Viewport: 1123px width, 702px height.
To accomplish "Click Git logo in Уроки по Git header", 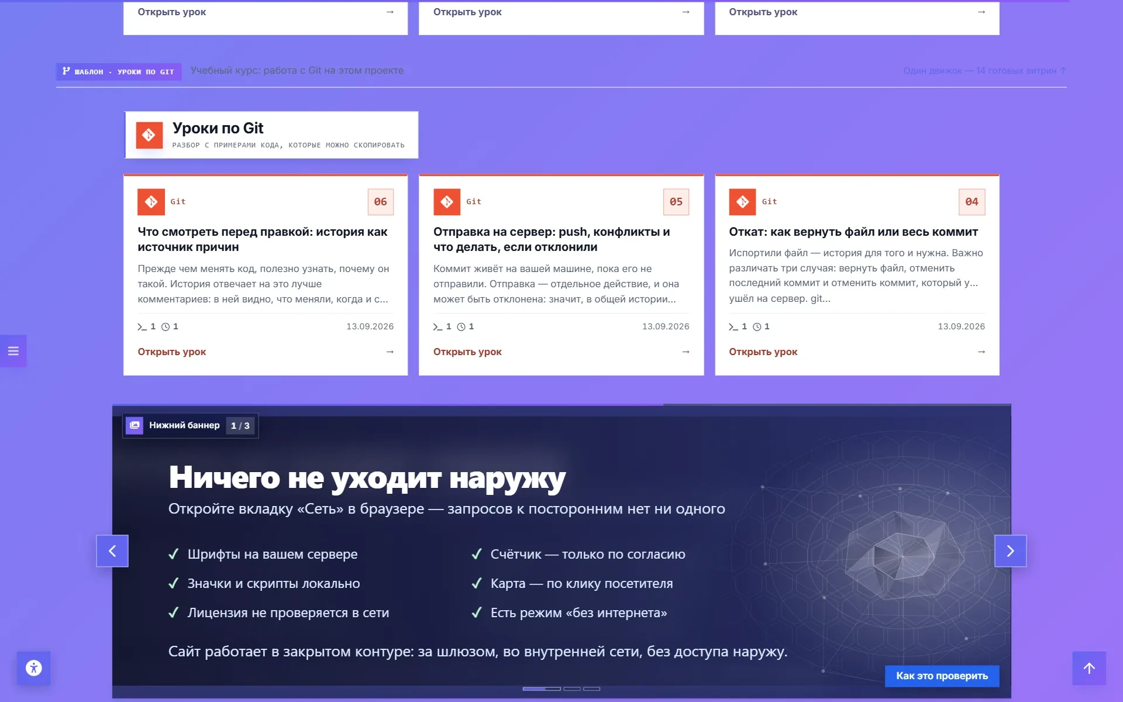I will coord(149,135).
